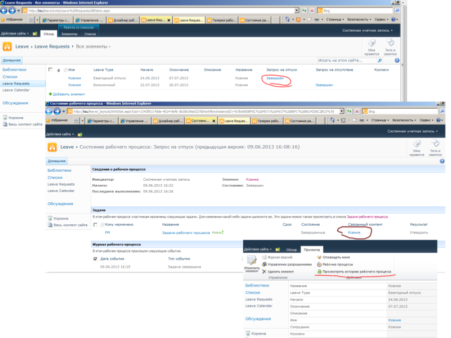
Task: Click "Удалить элемент" in the item ribbon
Action: coord(278,271)
